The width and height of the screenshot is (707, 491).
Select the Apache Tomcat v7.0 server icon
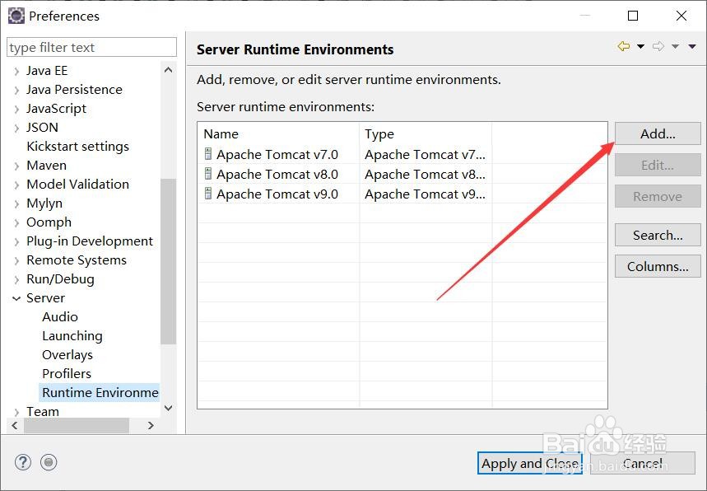[x=208, y=154]
